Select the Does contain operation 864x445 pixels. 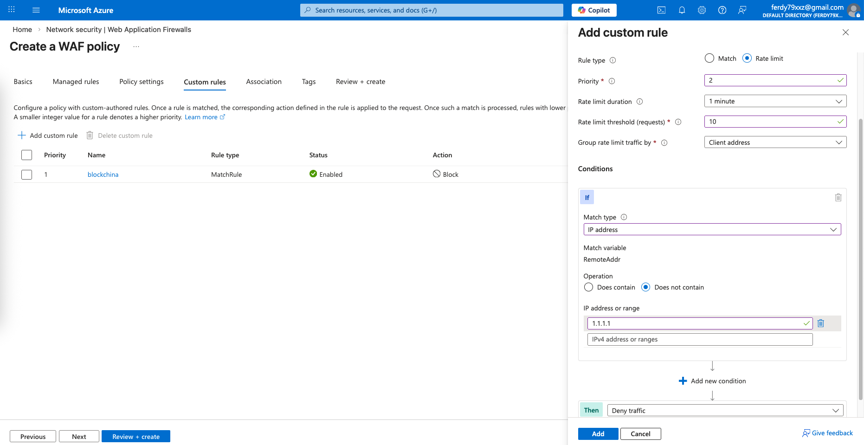[589, 287]
